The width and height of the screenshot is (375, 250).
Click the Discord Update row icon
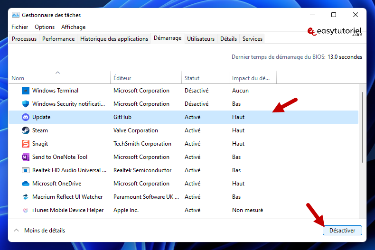(x=26, y=117)
